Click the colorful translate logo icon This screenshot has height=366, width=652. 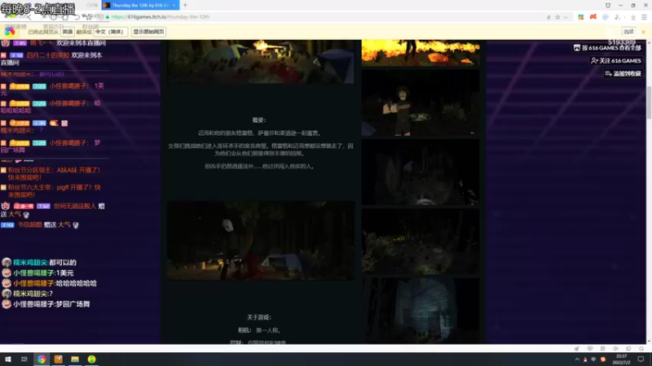click(x=10, y=32)
